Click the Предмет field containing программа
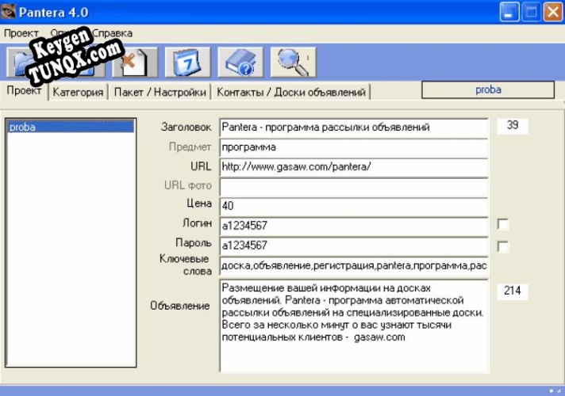 pyautogui.click(x=354, y=147)
